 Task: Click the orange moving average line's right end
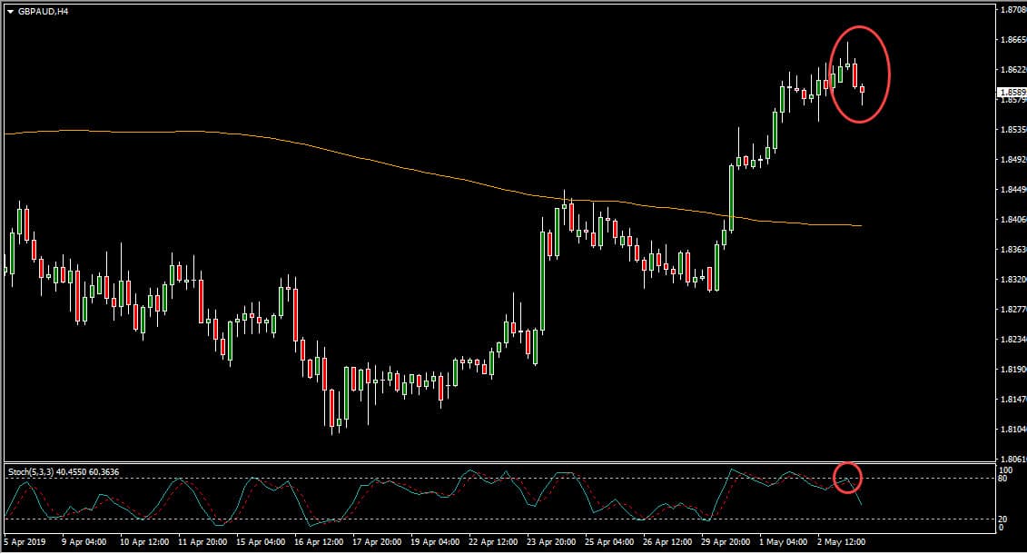[859, 225]
